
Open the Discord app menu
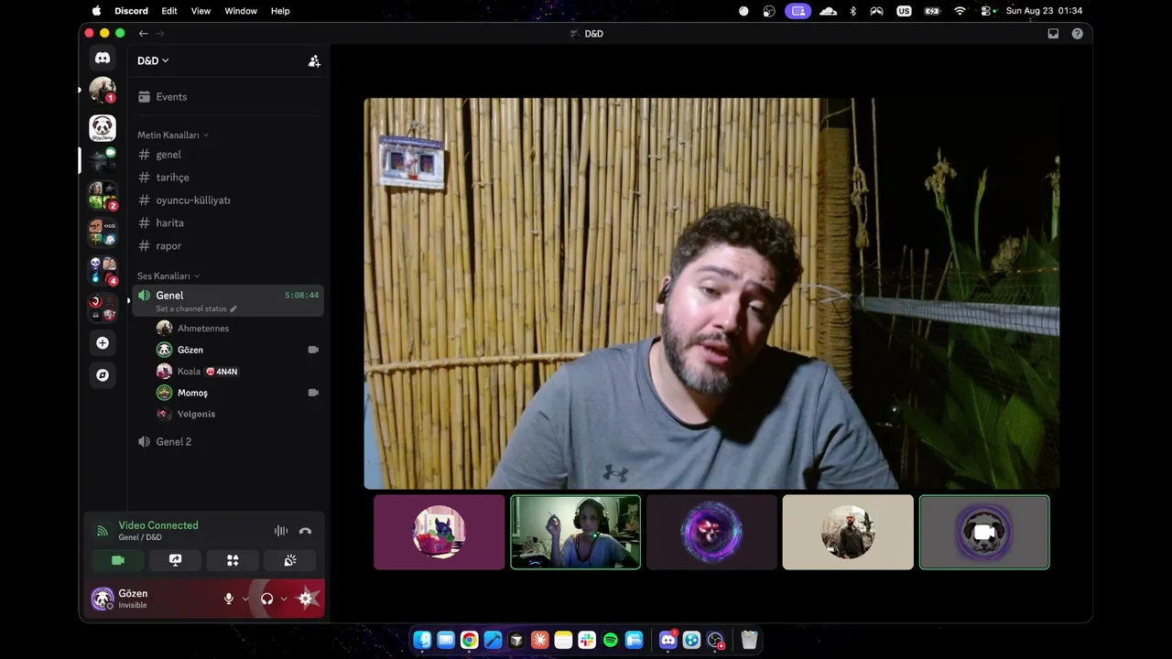pyautogui.click(x=131, y=11)
